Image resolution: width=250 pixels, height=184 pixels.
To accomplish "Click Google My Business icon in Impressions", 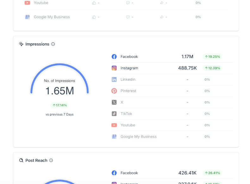I will [x=114, y=137].
